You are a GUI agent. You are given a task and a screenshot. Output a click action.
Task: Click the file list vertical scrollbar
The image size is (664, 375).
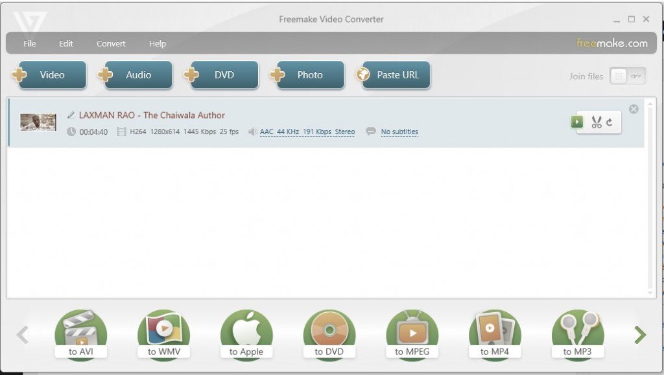(650, 198)
